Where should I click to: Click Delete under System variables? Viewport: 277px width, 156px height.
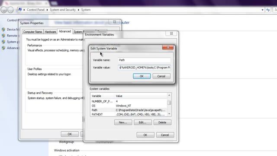coord(162,122)
